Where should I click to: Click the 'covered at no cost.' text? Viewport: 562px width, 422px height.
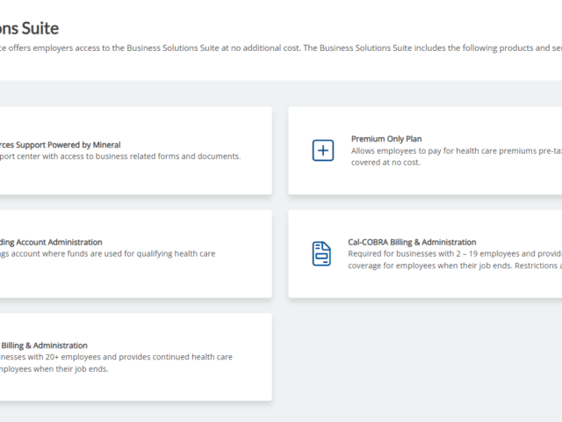click(x=385, y=163)
